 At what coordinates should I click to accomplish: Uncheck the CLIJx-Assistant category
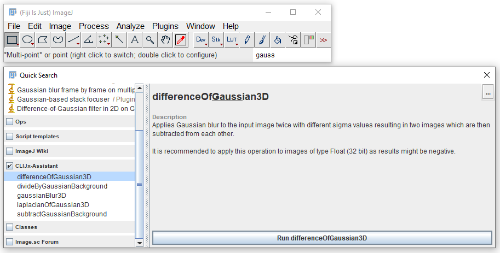coord(10,166)
